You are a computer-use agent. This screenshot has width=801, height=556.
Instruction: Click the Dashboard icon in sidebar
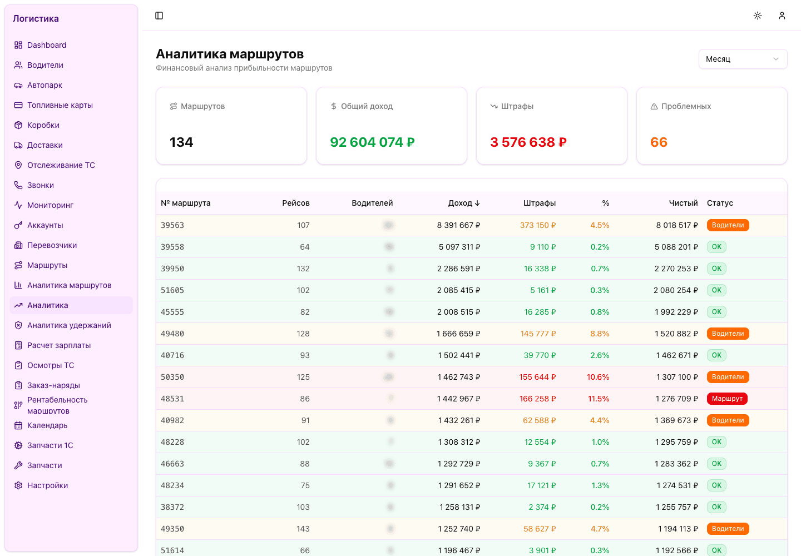pyautogui.click(x=18, y=45)
